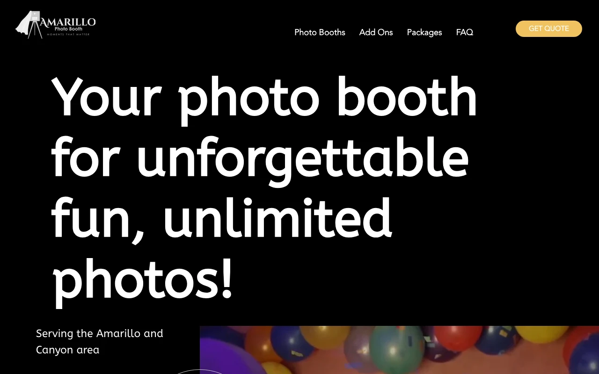The image size is (599, 374).
Task: Go to the Packages page
Action: (424, 32)
